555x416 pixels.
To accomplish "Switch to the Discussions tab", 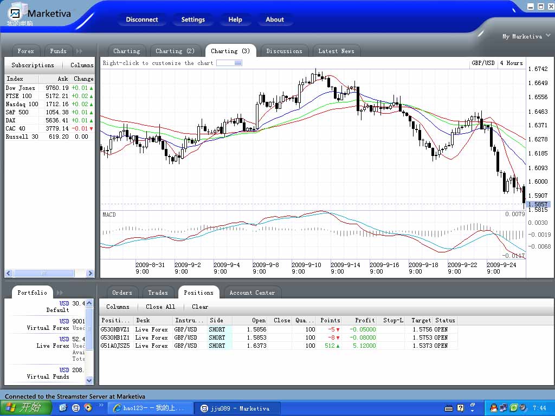I will [x=284, y=51].
